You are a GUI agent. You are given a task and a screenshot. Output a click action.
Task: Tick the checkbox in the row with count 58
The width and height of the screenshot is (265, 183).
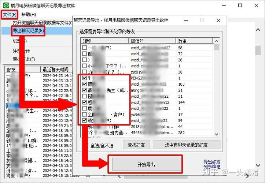(x=84, y=48)
